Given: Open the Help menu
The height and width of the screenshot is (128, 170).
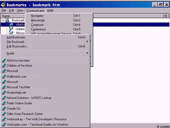Looking at the screenshot, I should [50, 10].
